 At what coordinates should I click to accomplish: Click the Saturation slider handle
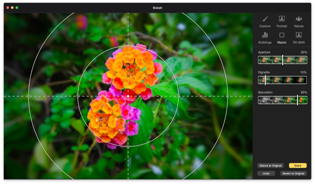[297, 100]
